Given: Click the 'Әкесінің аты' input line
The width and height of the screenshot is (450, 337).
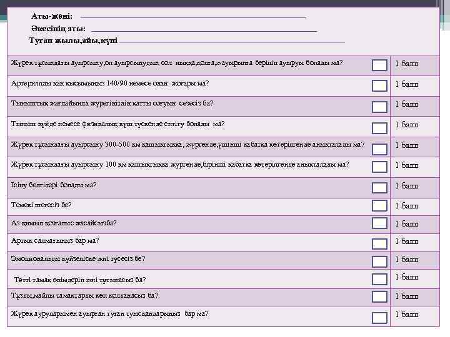Looking at the screenshot, I should pos(204,30).
